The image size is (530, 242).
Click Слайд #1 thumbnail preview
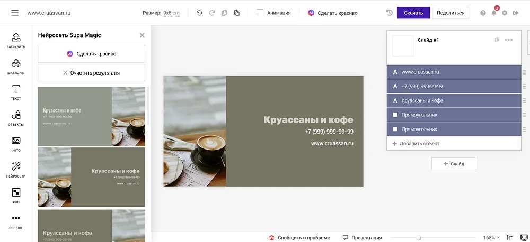pyautogui.click(x=403, y=46)
